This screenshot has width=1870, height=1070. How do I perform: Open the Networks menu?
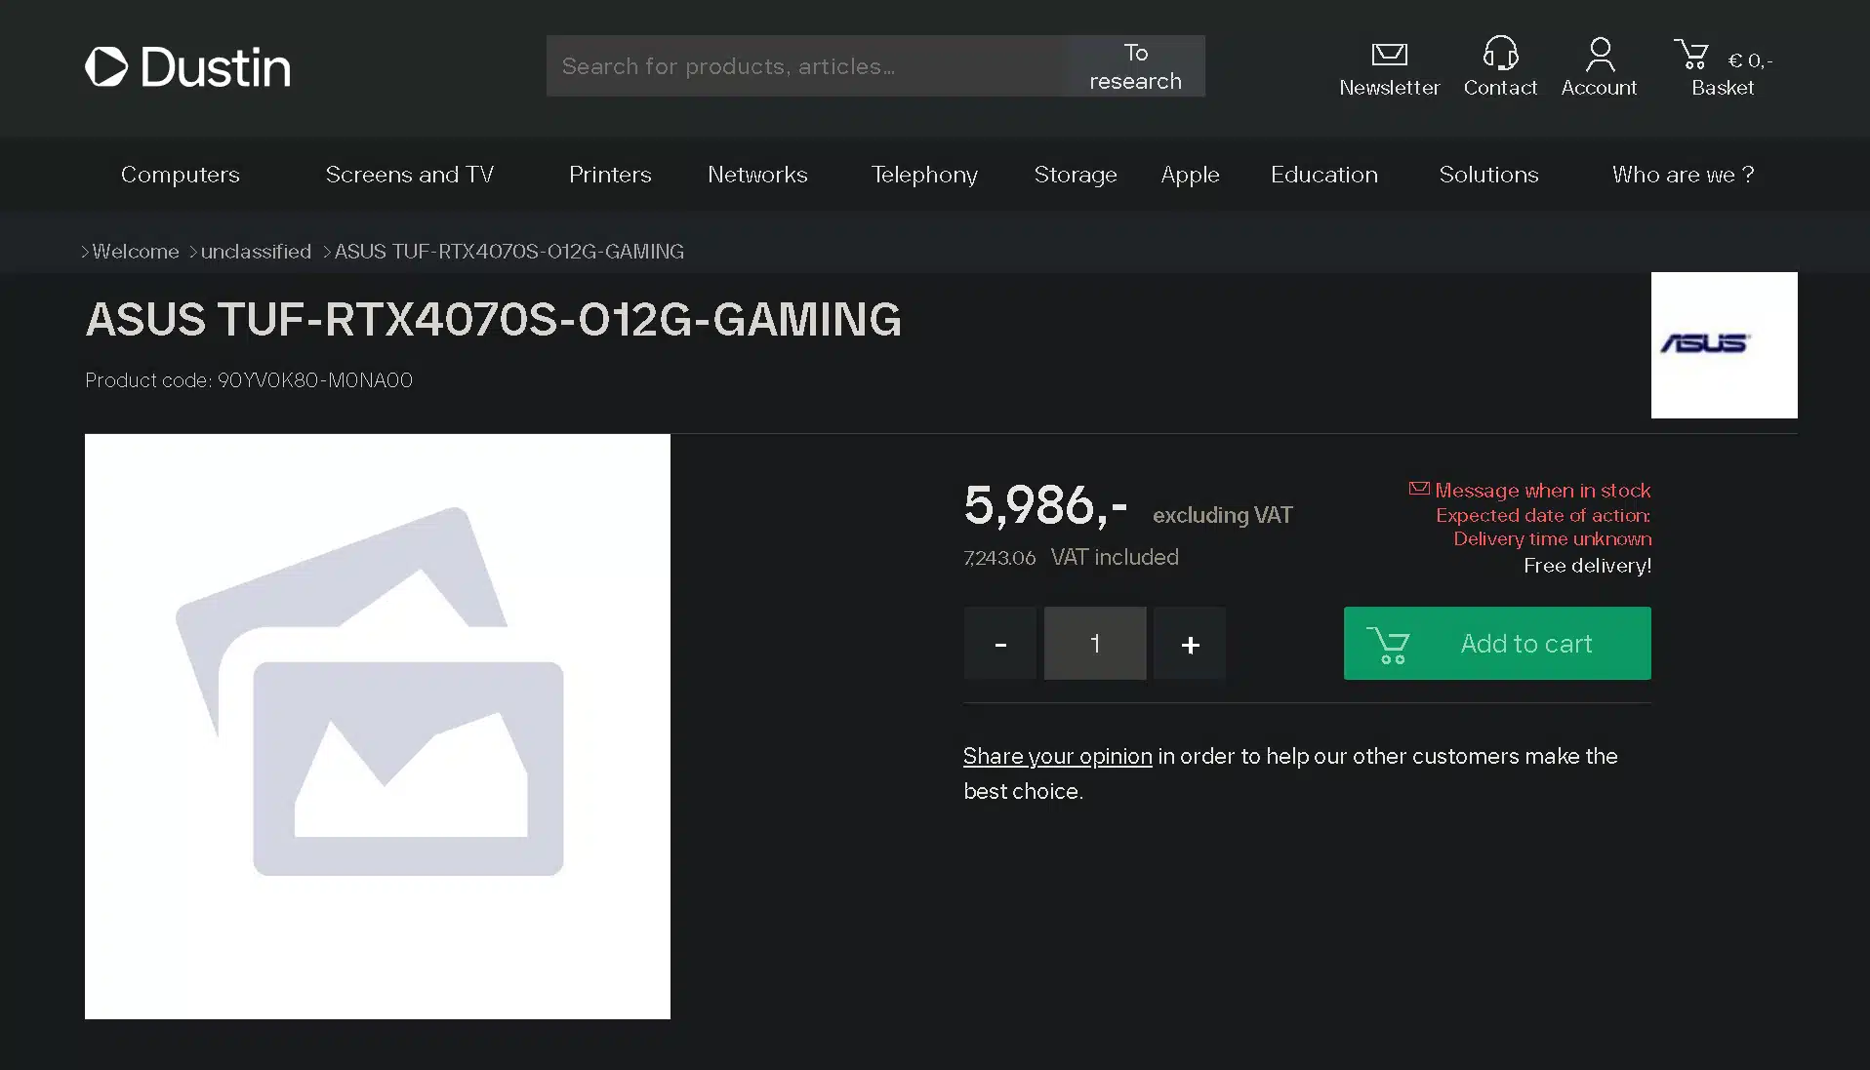pos(757,175)
